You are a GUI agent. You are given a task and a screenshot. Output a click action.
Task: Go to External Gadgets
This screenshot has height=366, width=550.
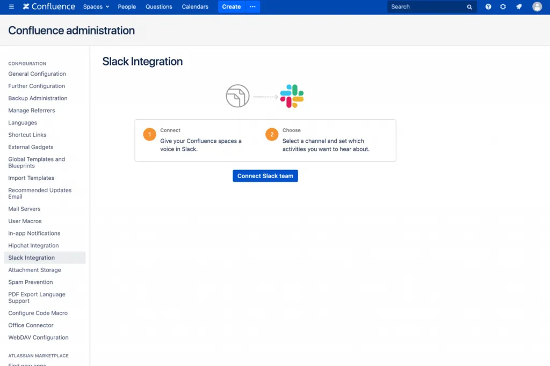31,147
